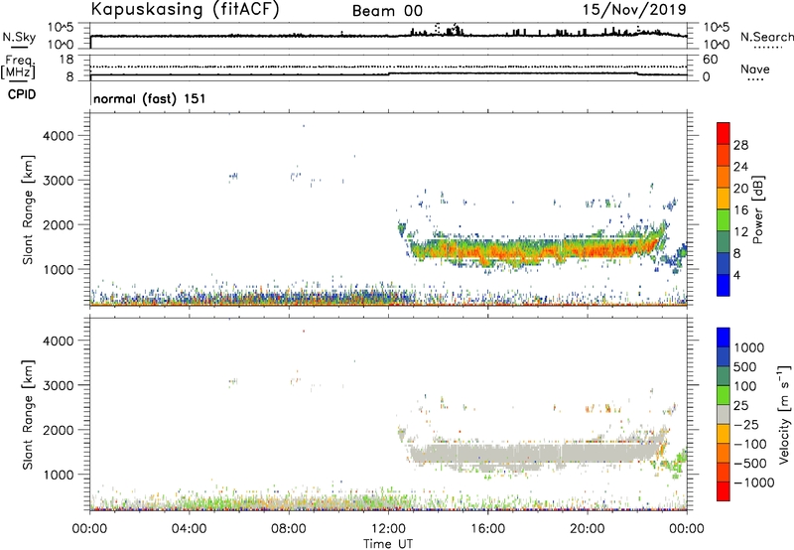The width and height of the screenshot is (794, 550).
Task: Click the '2000' range tick in the velocity panel
Action: point(58,430)
